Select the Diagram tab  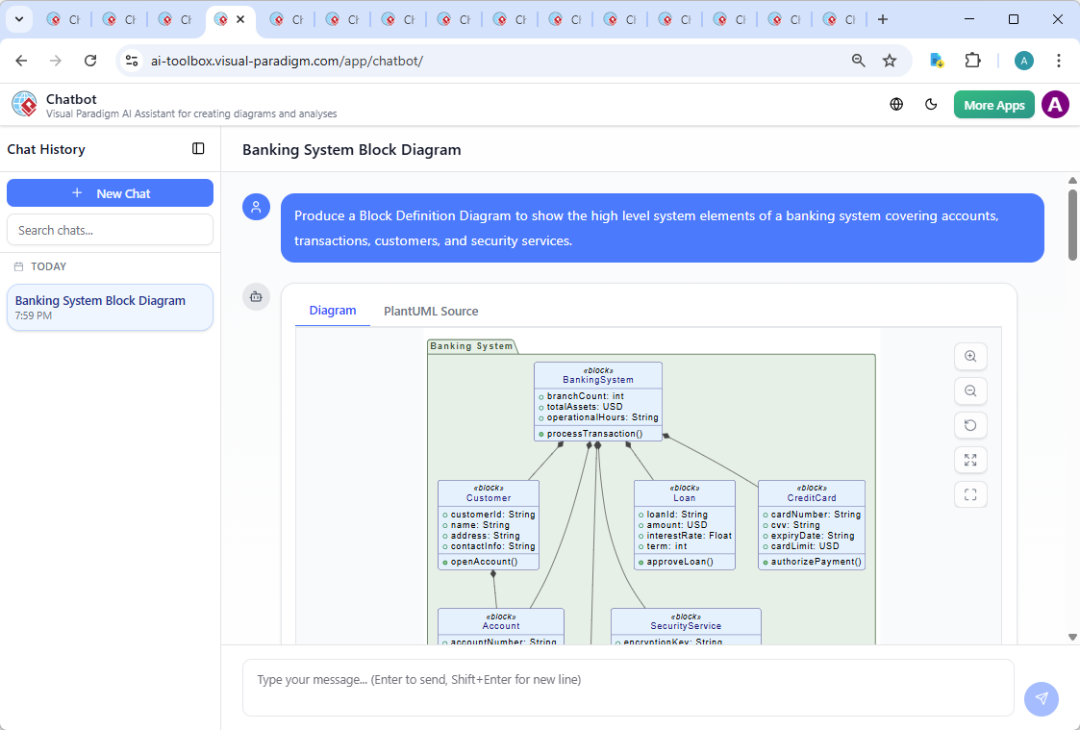(333, 310)
